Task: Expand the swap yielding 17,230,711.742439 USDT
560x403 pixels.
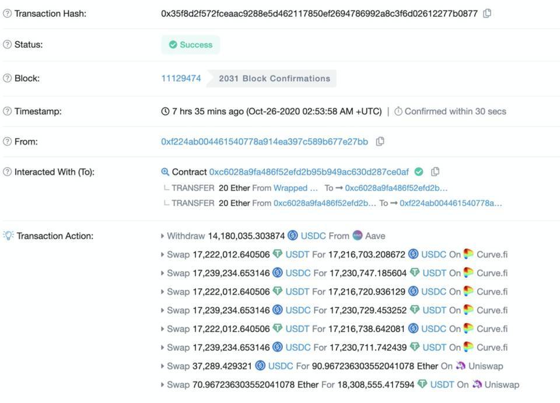Action: click(163, 348)
